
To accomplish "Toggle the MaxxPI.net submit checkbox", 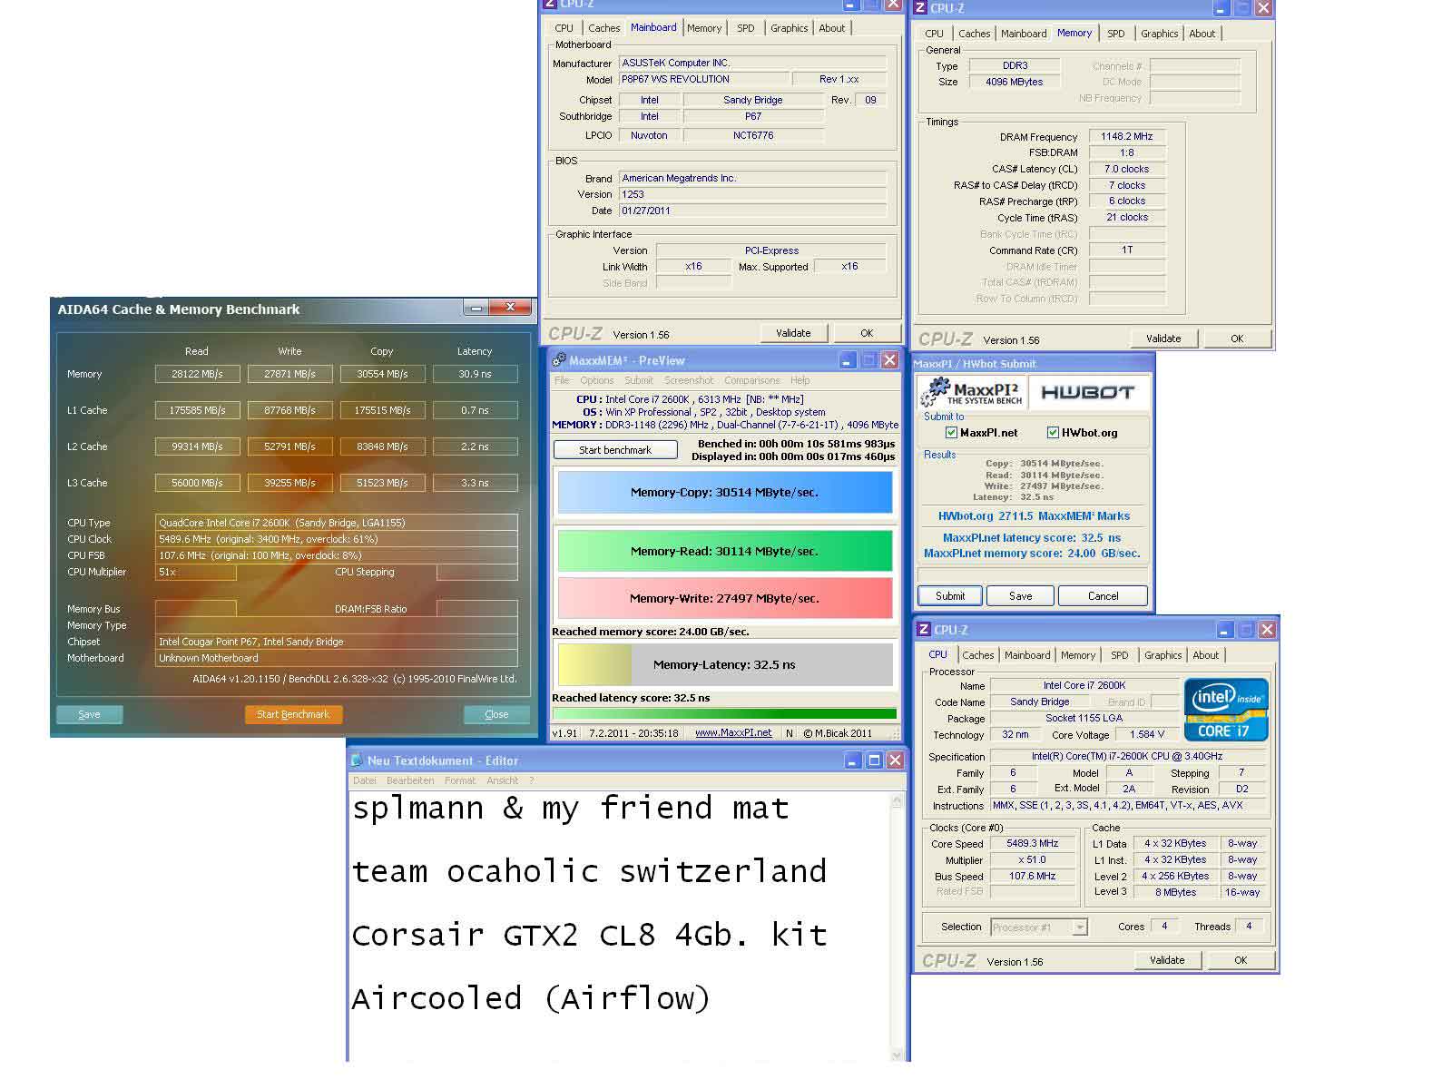I will tap(951, 433).
